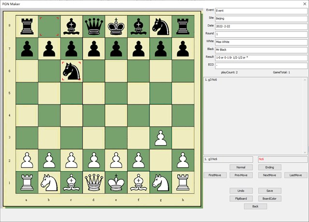The width and height of the screenshot is (309, 222).
Task: Jump to FirstMove
Action: point(215,175)
